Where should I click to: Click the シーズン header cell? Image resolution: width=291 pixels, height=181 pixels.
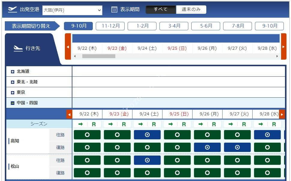coord(39,124)
